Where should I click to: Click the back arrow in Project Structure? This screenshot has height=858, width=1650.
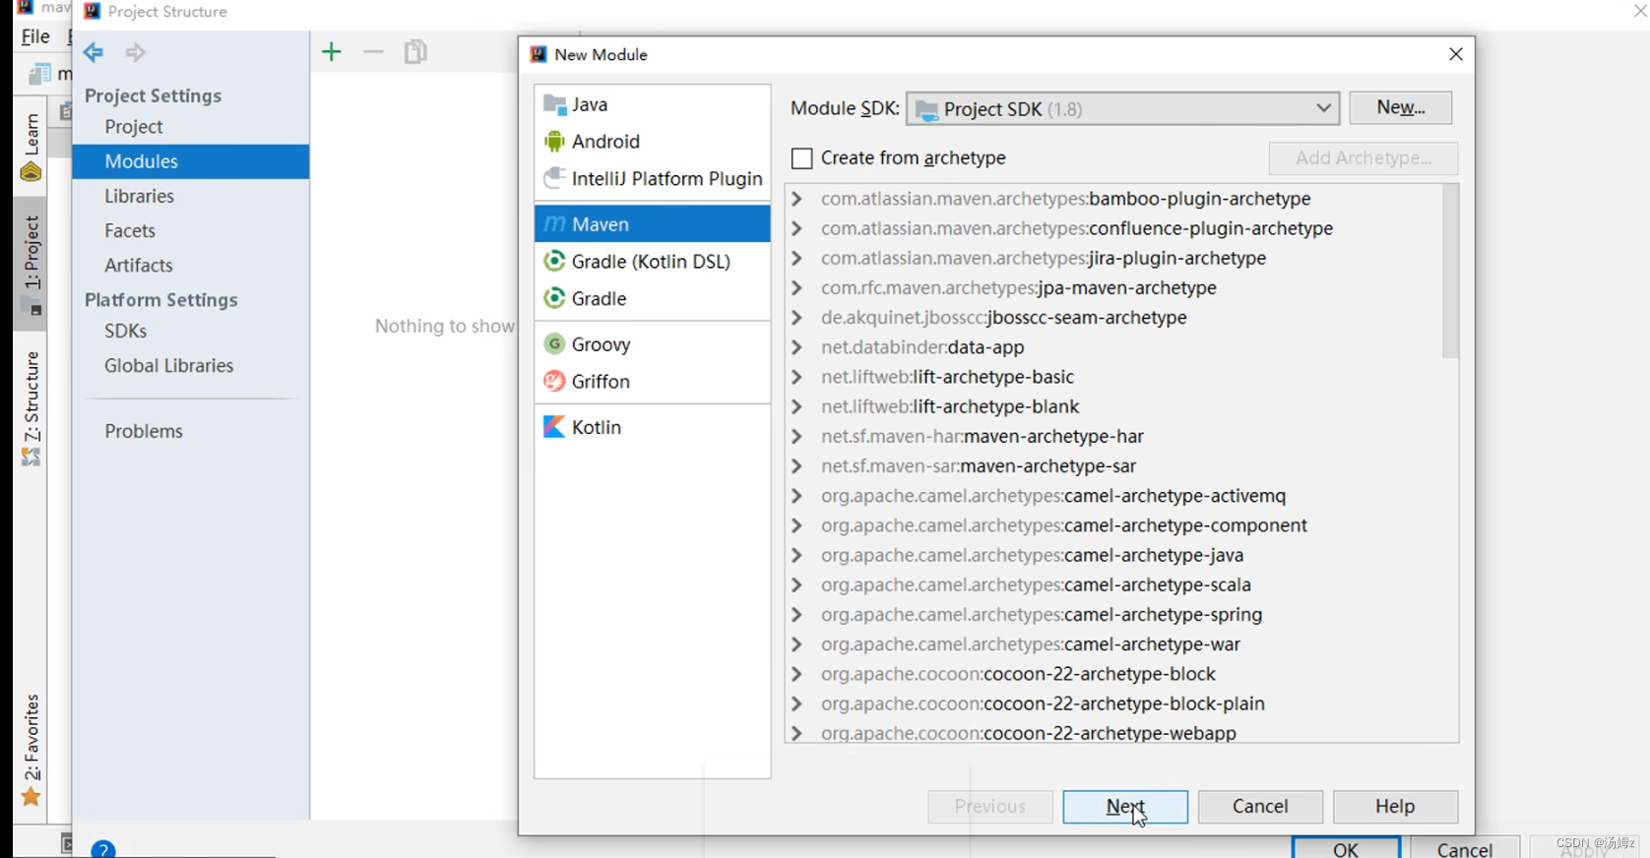(94, 52)
